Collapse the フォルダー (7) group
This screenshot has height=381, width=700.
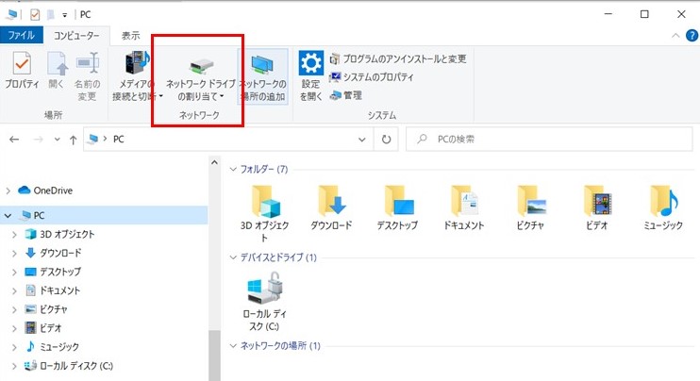233,170
